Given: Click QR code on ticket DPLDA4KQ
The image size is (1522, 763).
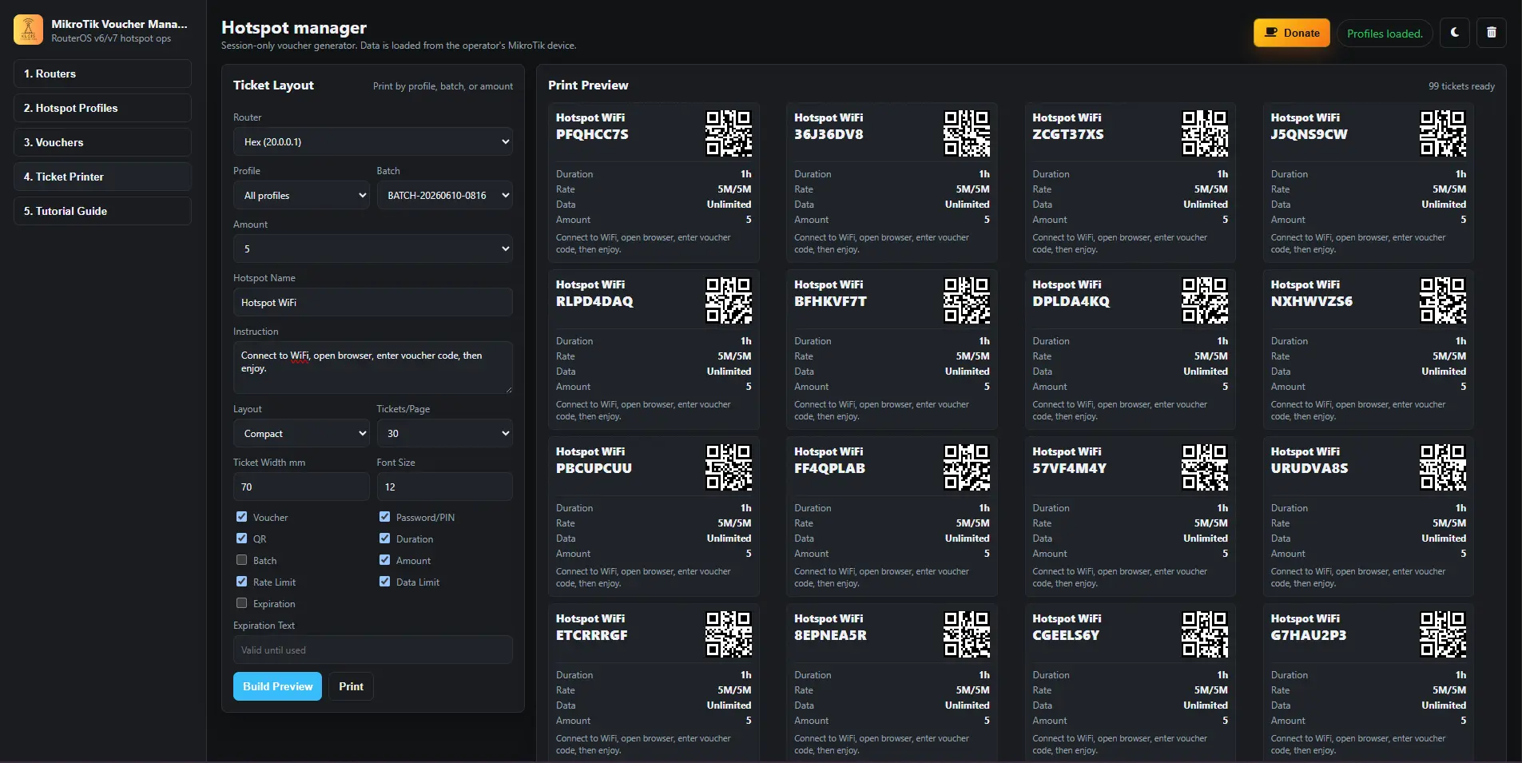Looking at the screenshot, I should click(x=1205, y=300).
